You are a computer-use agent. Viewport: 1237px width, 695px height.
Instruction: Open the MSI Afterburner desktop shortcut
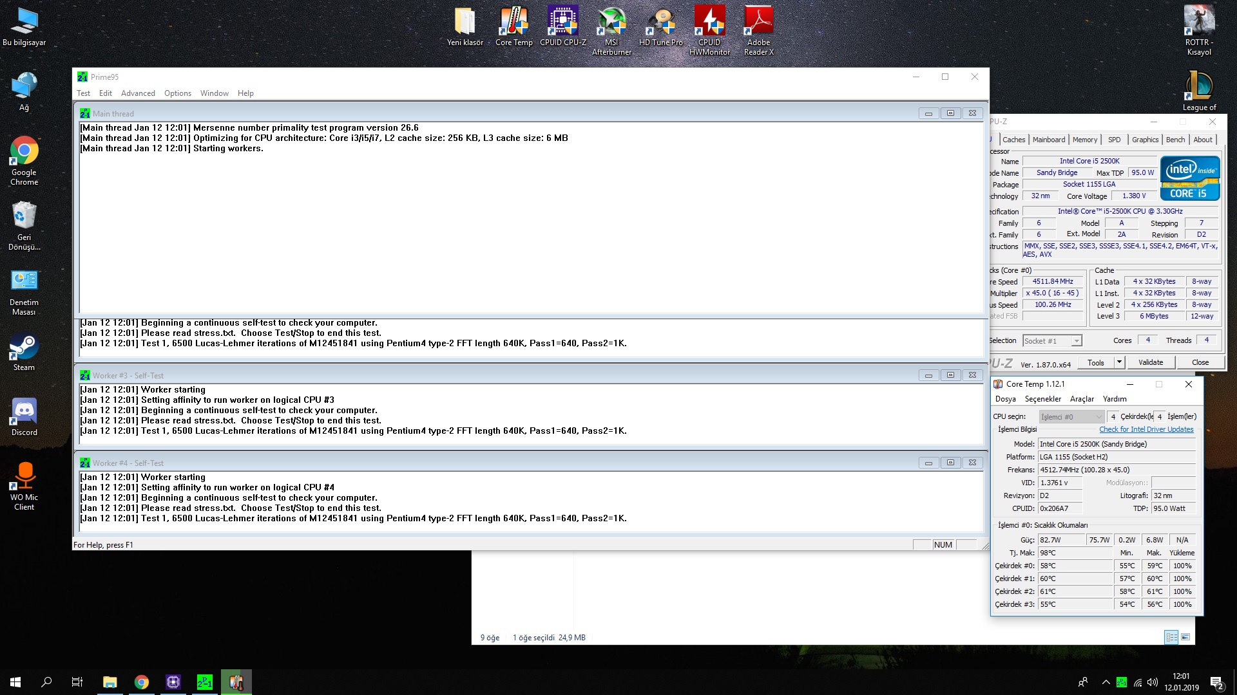611,31
